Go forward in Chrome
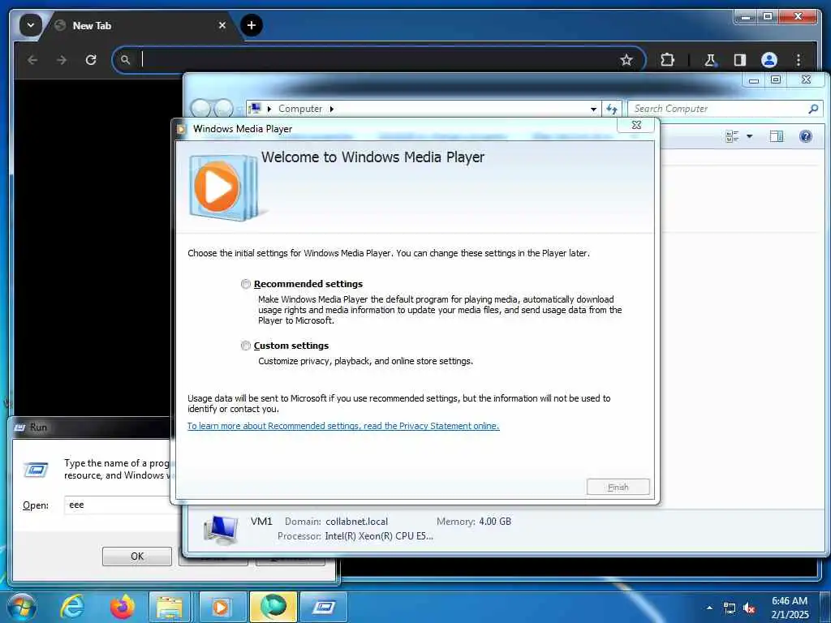The image size is (831, 623). point(62,60)
